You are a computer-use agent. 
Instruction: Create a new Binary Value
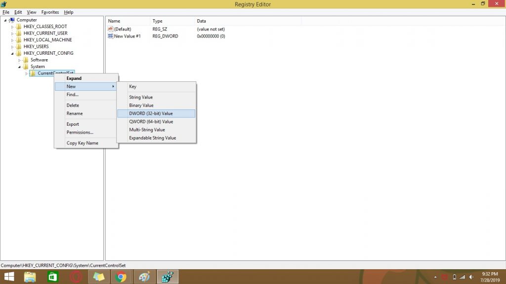156,106
